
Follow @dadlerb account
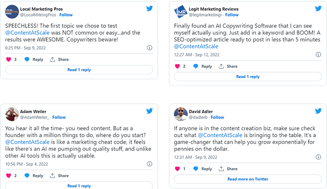(217, 117)
